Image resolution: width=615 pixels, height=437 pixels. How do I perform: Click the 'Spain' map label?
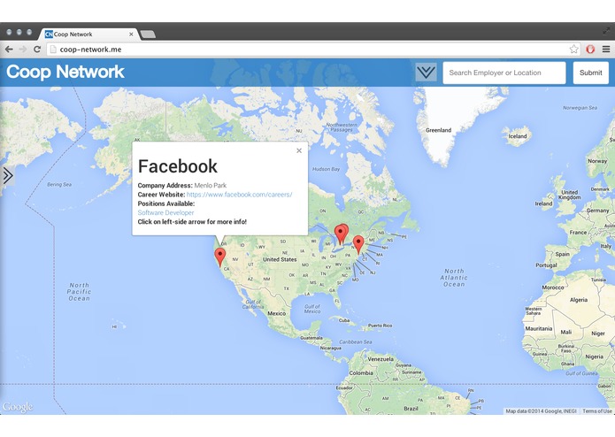[563, 254]
